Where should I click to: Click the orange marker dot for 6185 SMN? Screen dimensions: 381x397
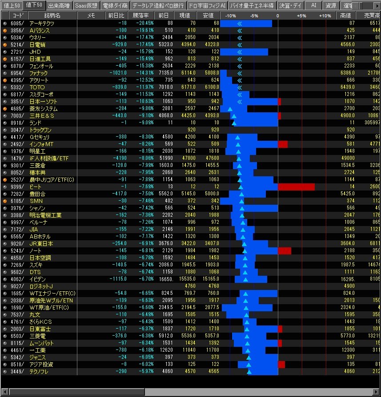[5, 201]
